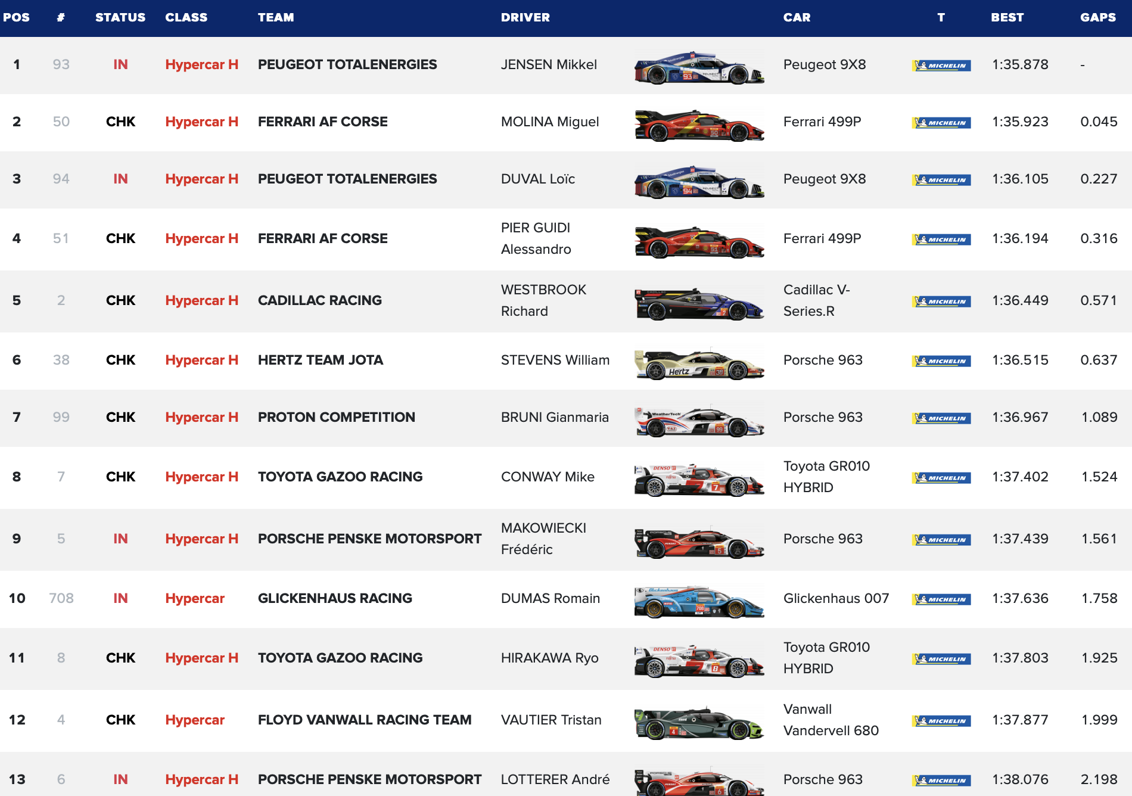The image size is (1132, 796).
Task: Click best lap time 1:38.076
Action: pos(1020,779)
